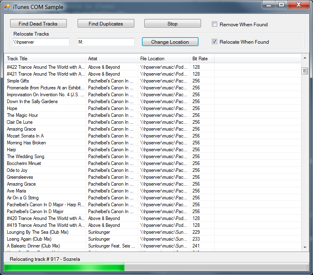Select Morning Has Broken track

(x=152, y=143)
